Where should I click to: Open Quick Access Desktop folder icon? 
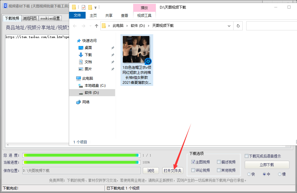pyautogui.click(x=81, y=48)
